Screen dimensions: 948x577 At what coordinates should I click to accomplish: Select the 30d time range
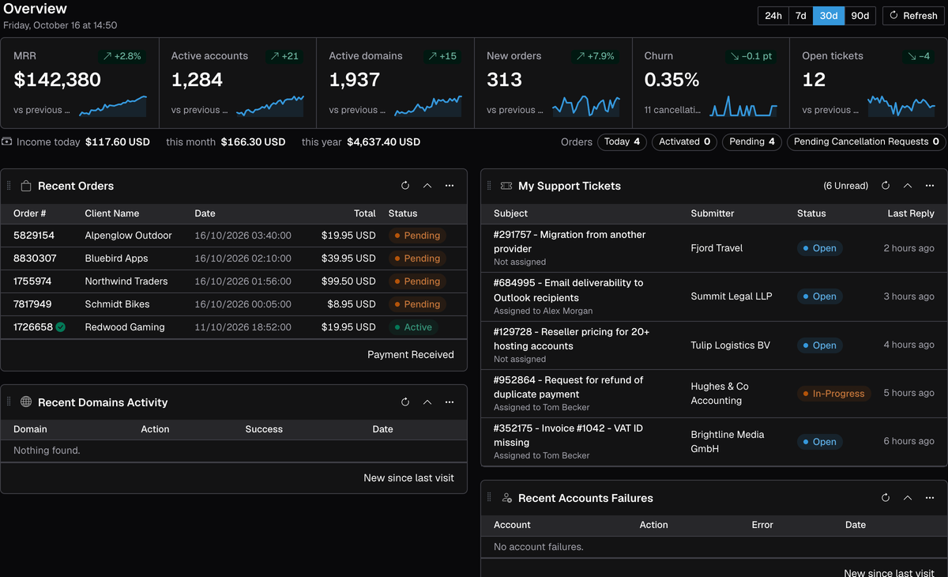[x=829, y=16]
